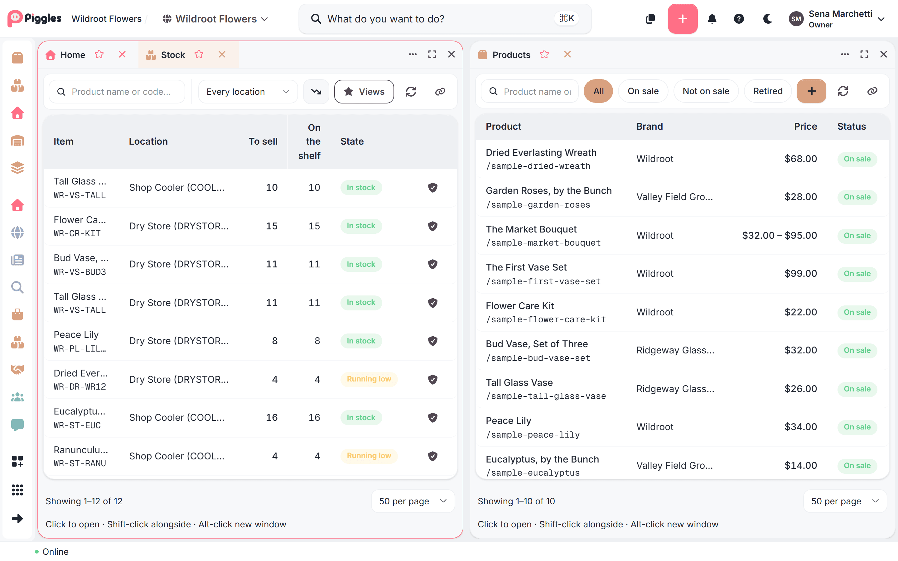This screenshot has width=898, height=561.
Task: Select the Not on sale filter
Action: 706,91
